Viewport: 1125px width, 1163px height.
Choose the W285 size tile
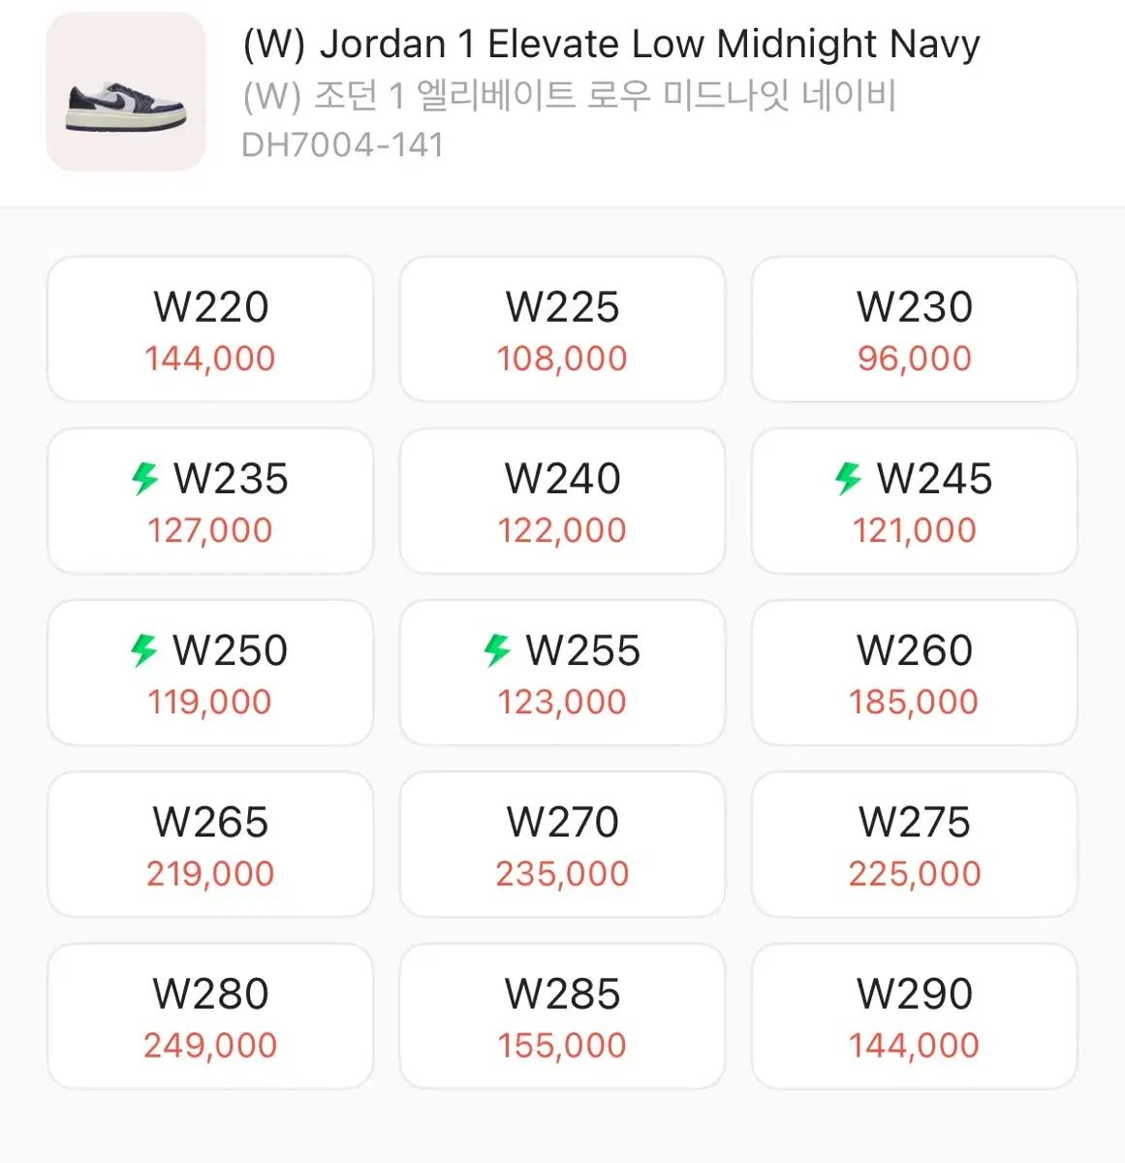(562, 1017)
